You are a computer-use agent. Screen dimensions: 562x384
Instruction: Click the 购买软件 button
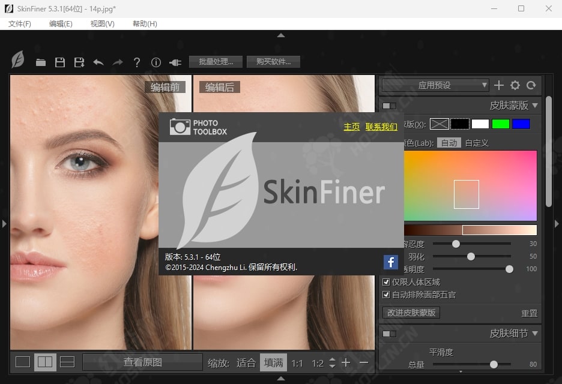pyautogui.click(x=273, y=62)
